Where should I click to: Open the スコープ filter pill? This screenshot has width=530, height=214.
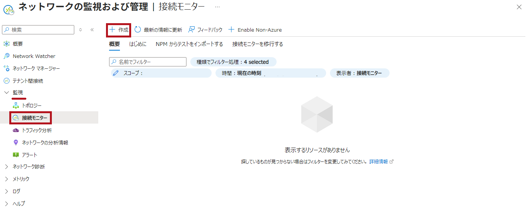coord(161,73)
